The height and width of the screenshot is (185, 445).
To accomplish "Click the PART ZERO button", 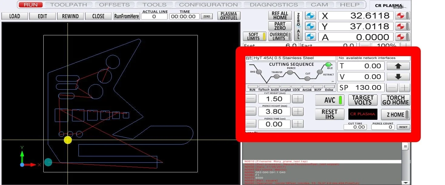I will pos(280,26).
